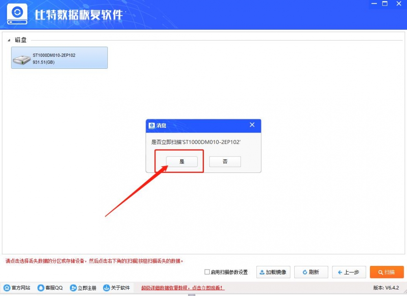Decline scanning by clicking 否
The height and width of the screenshot is (296, 407).
[225, 161]
